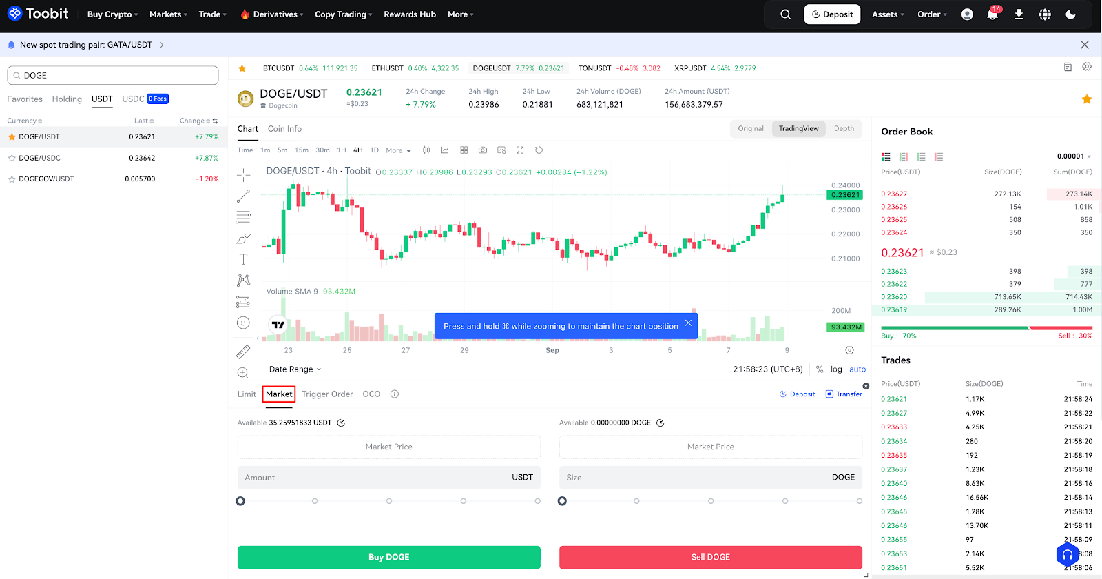The height and width of the screenshot is (579, 1102).
Task: Open the search magnifier in the header
Action: tap(785, 14)
